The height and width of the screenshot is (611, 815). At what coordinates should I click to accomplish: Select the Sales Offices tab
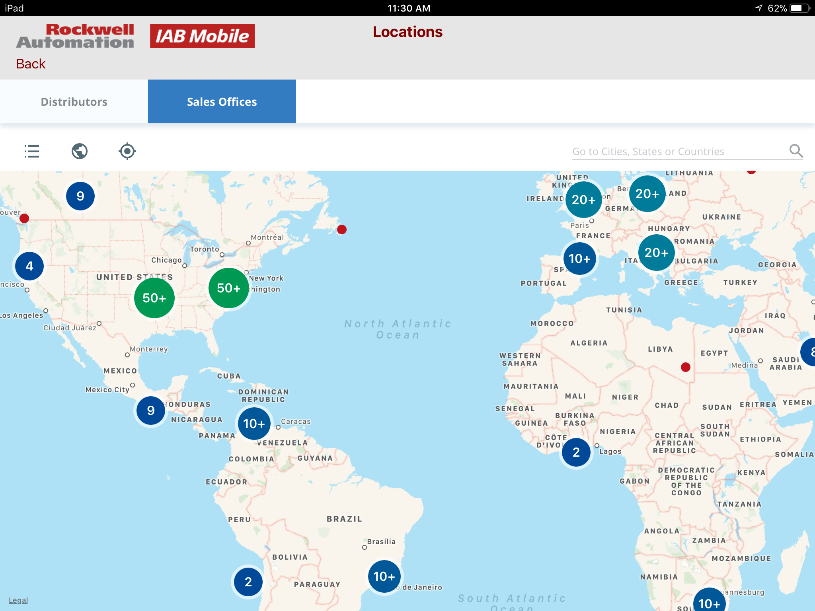click(x=222, y=102)
